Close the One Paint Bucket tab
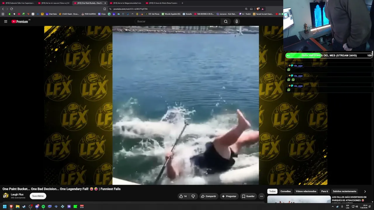This screenshot has height=210, width=374. tap(105, 3)
